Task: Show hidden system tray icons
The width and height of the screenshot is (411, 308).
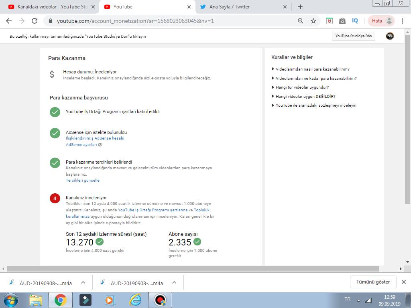Action: pyautogui.click(x=358, y=300)
